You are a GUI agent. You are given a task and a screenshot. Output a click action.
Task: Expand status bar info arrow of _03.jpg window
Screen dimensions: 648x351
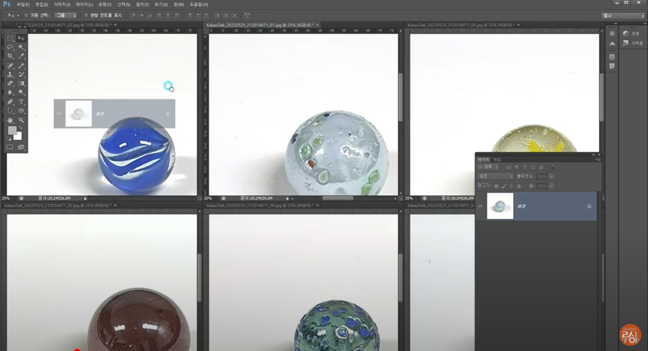click(85, 198)
